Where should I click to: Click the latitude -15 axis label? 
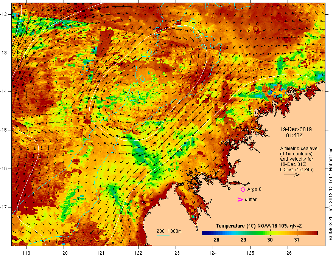pos(4,130)
